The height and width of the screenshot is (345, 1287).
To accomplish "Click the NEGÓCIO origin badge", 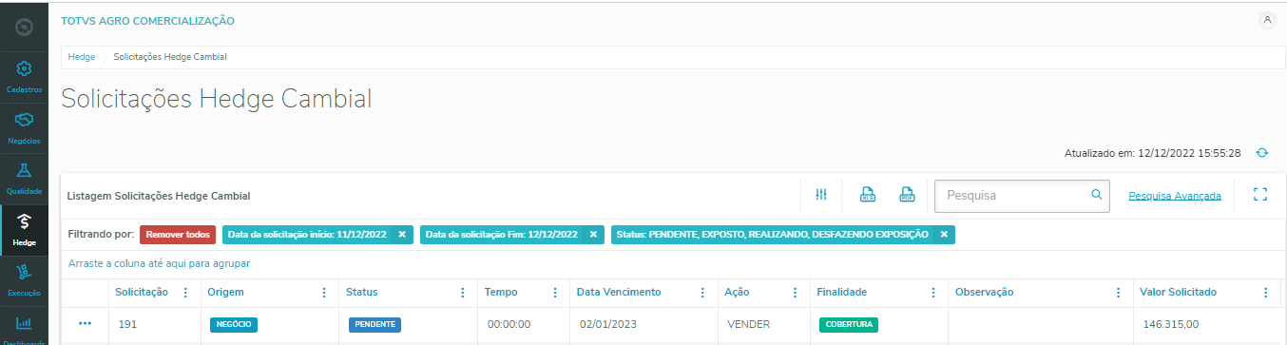I will click(234, 325).
